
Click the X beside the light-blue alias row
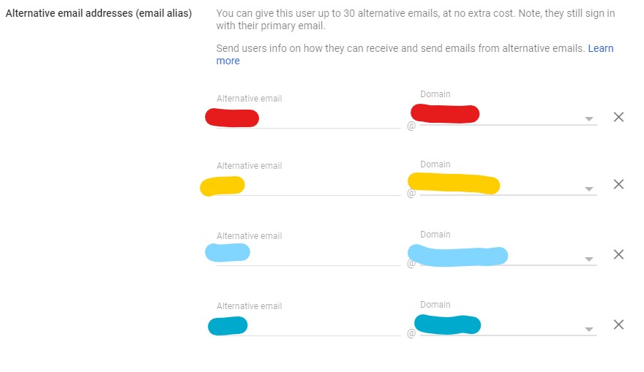(618, 254)
